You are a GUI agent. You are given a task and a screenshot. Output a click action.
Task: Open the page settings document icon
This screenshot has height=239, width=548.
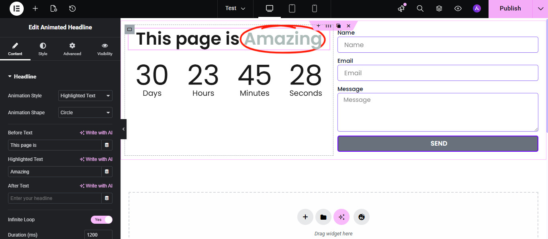click(54, 8)
